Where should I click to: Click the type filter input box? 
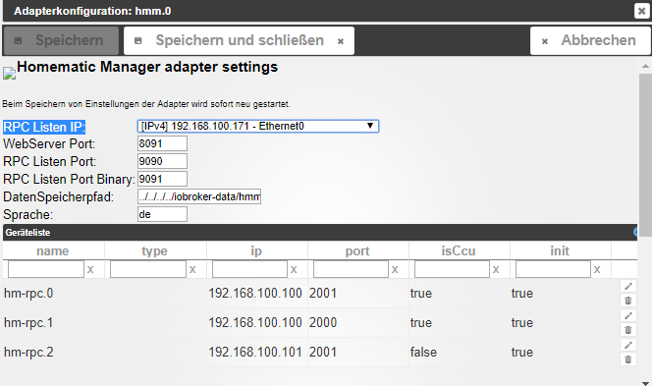pyautogui.click(x=148, y=269)
